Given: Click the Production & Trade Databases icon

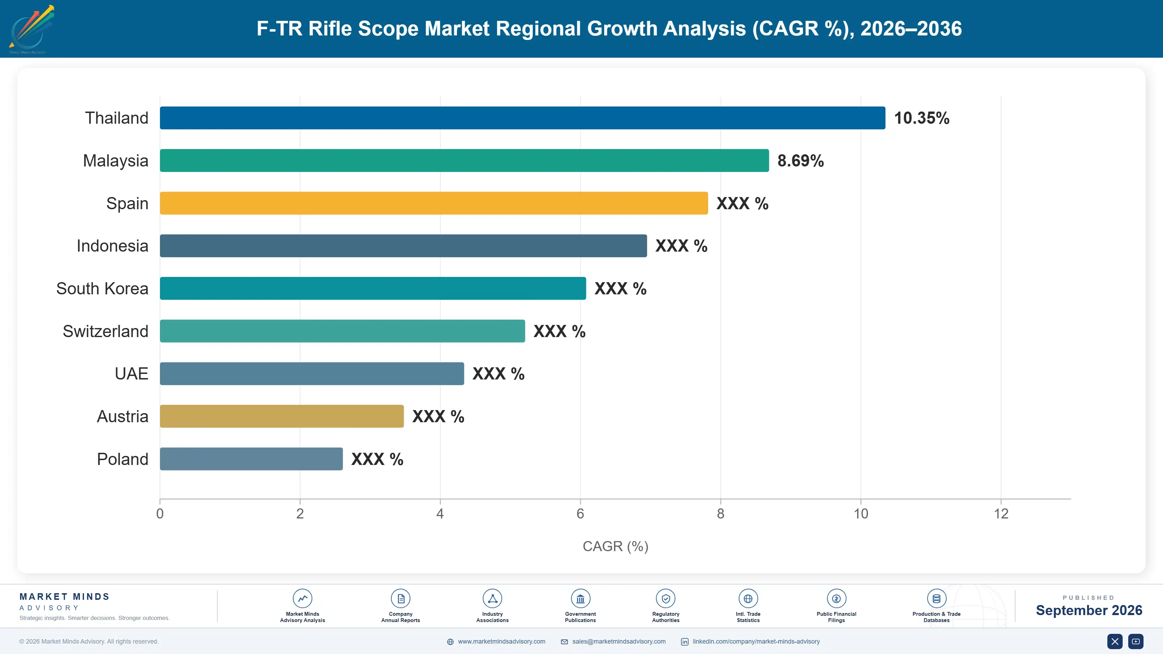Looking at the screenshot, I should [936, 598].
